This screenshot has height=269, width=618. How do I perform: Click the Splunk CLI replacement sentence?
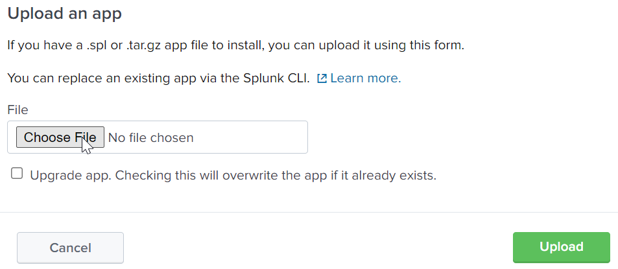tap(158, 79)
